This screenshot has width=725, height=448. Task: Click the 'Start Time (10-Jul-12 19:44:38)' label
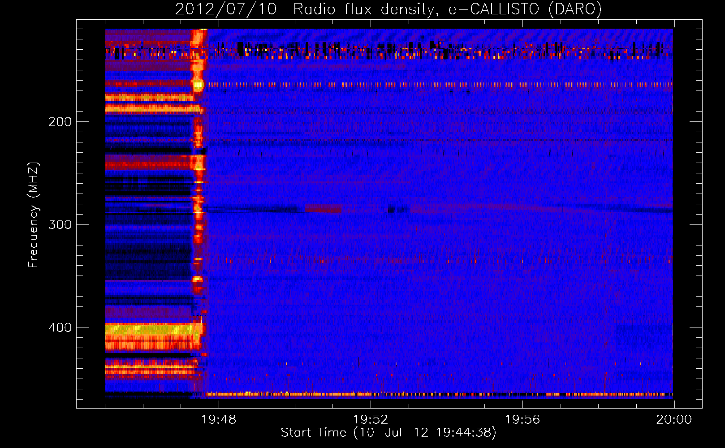point(388,433)
